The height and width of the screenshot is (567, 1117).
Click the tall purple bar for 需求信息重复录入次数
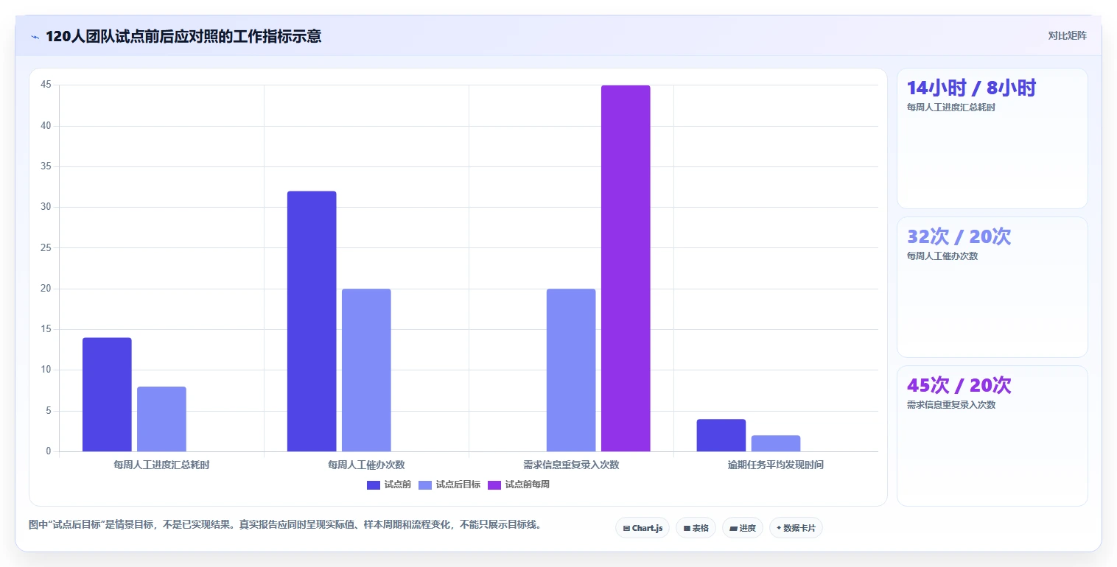[626, 268]
